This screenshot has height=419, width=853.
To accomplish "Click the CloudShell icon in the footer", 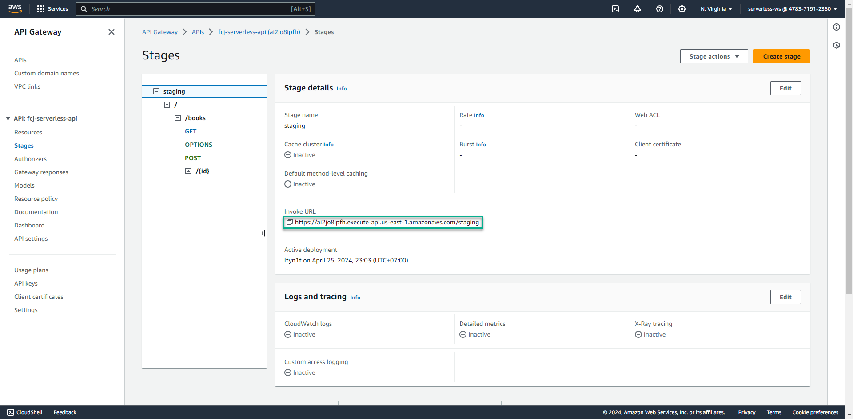I will [11, 412].
